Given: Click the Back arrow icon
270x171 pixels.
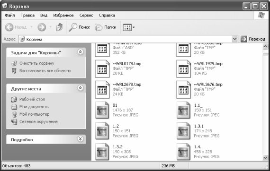Looking at the screenshot, I should click(x=9, y=27).
